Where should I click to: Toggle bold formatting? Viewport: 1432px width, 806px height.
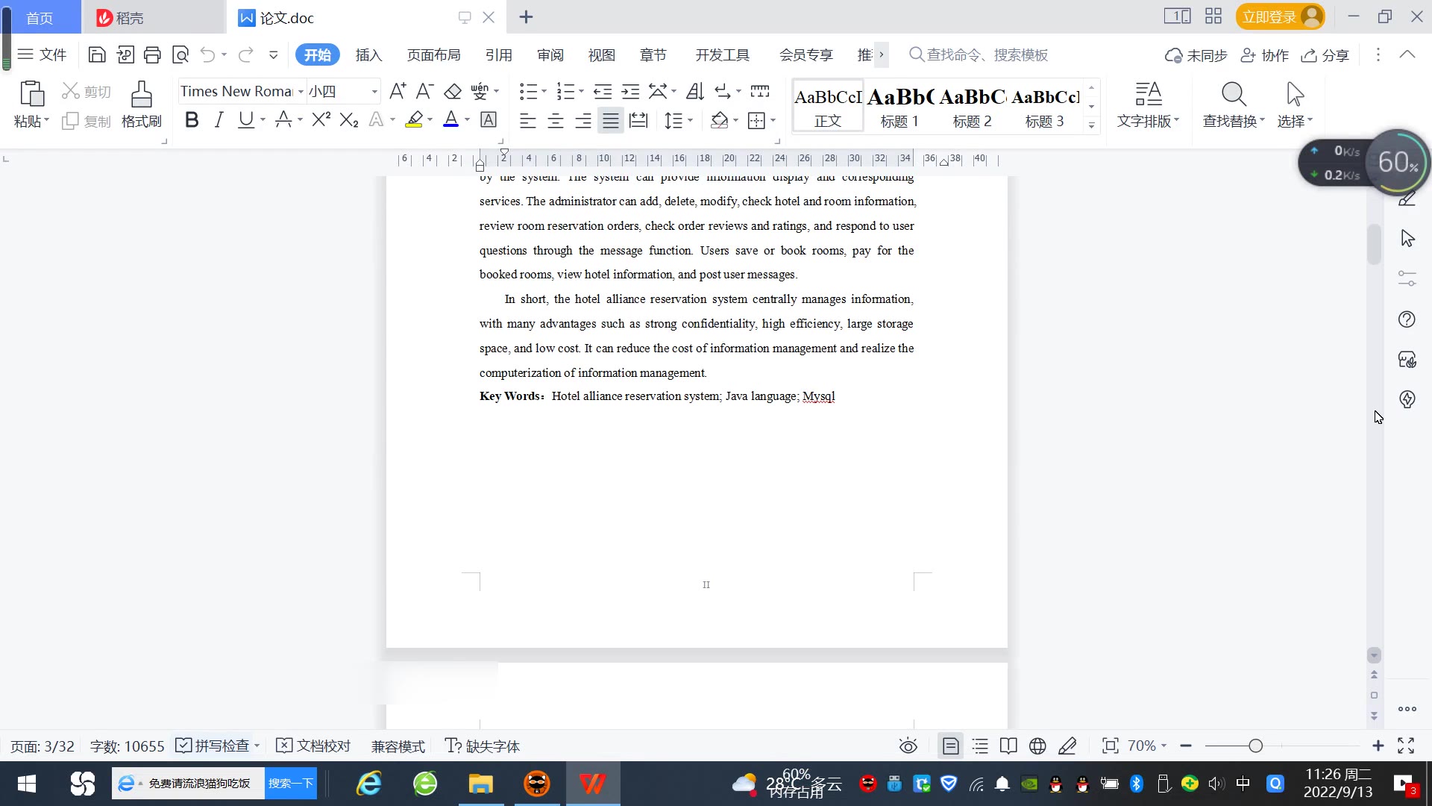point(192,120)
